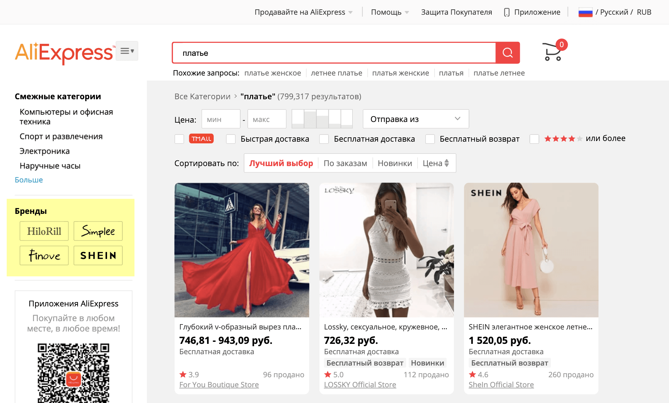This screenshot has width=669, height=403.
Task: Enable the Быстрая доставка checkbox
Action: tap(231, 139)
